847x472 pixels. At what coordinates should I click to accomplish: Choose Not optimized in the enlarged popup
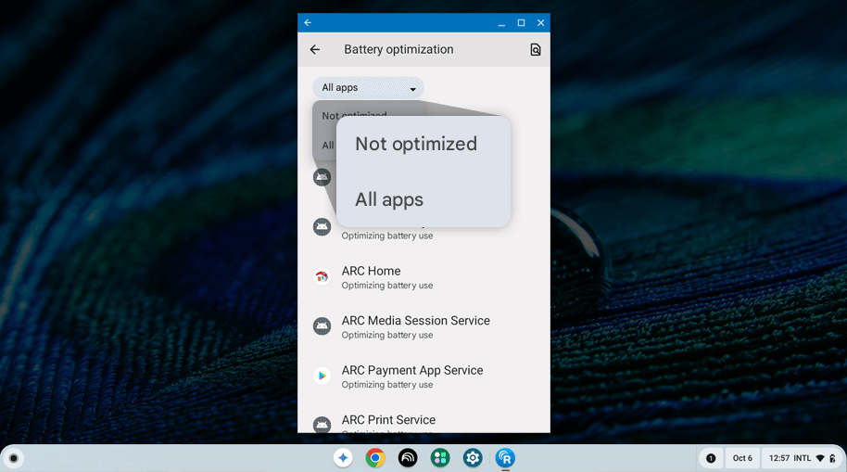[416, 144]
